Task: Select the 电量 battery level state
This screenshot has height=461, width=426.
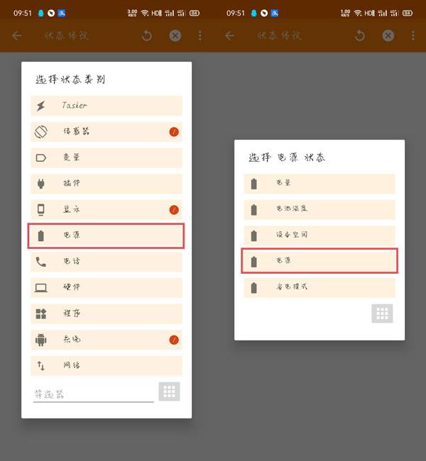Action: 319,184
